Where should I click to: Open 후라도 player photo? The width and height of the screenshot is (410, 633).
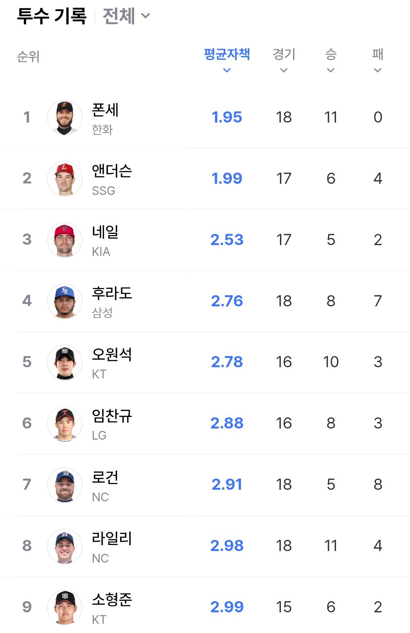(x=65, y=301)
